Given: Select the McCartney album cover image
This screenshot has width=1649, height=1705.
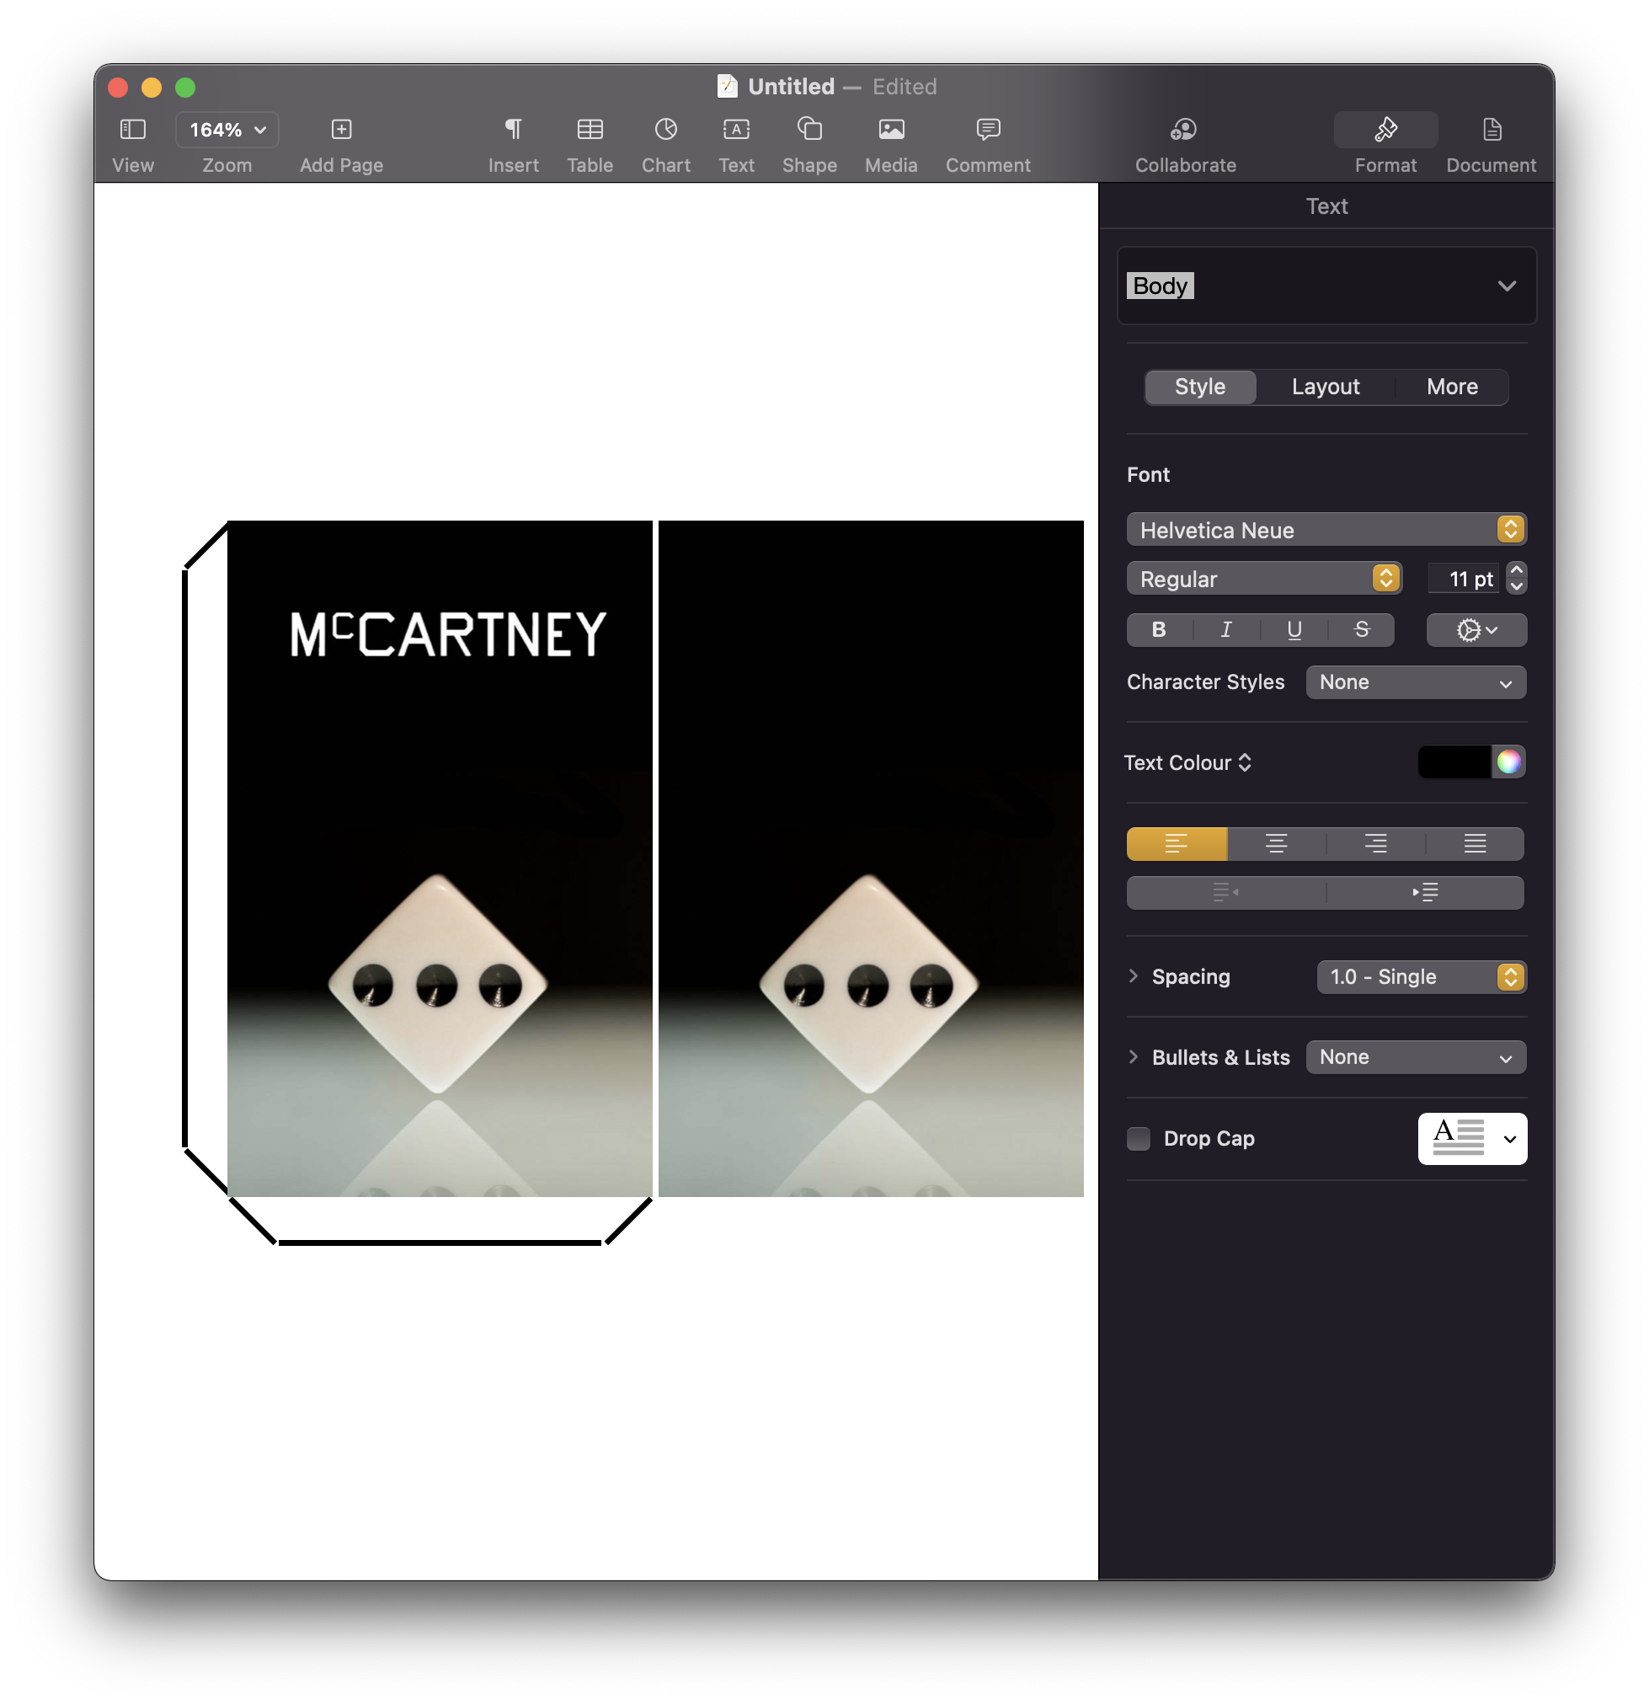Looking at the screenshot, I should pos(440,858).
